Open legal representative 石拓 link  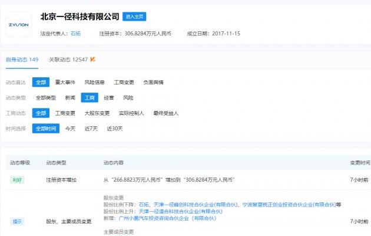click(75, 34)
